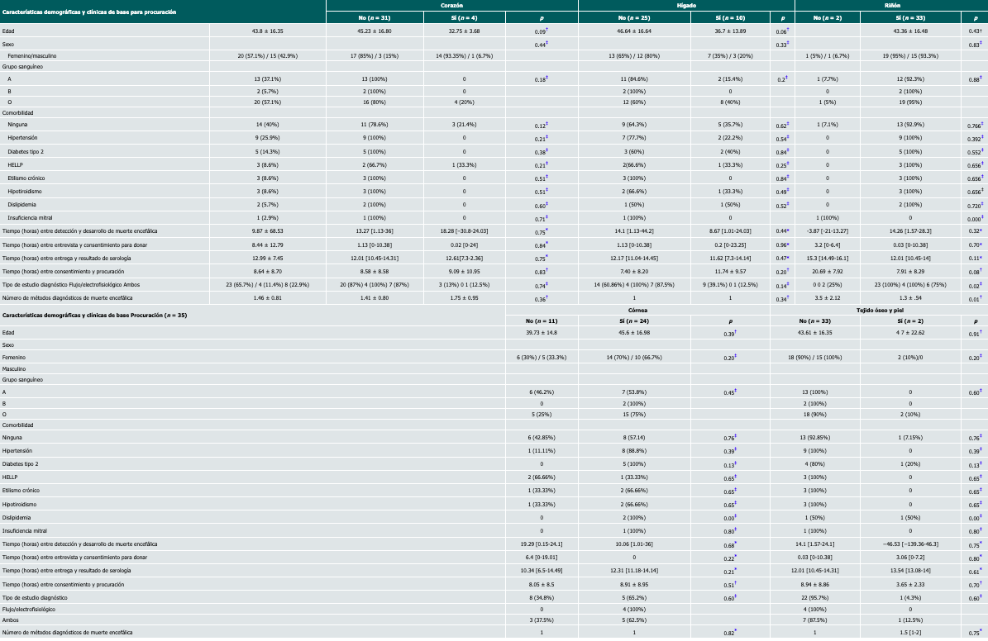The height and width of the screenshot is (641, 988).
Task: Click the No (n = 31) column header
Action: click(x=375, y=17)
